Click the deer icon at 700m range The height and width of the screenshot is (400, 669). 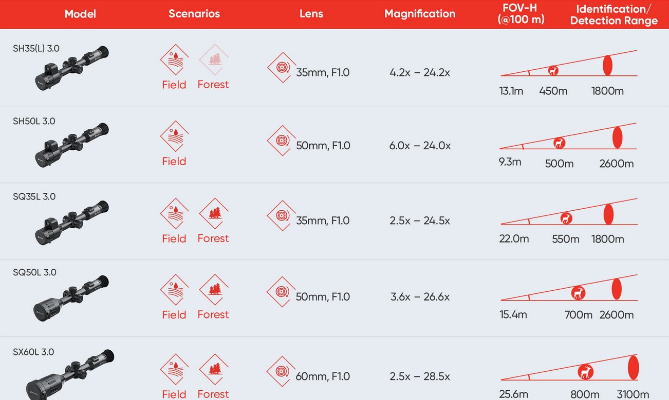pos(579,293)
